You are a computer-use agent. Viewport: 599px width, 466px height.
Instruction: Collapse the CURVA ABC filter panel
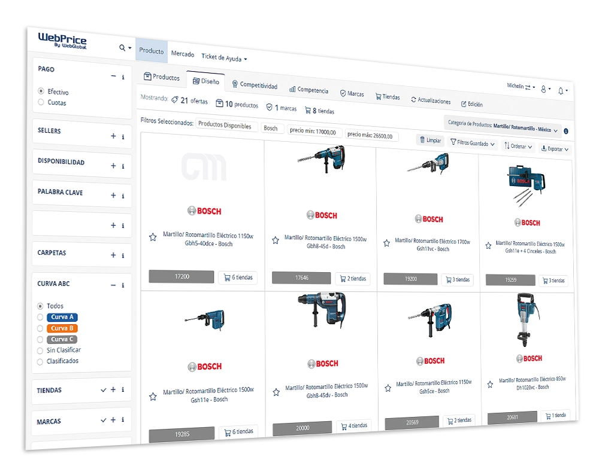(113, 285)
